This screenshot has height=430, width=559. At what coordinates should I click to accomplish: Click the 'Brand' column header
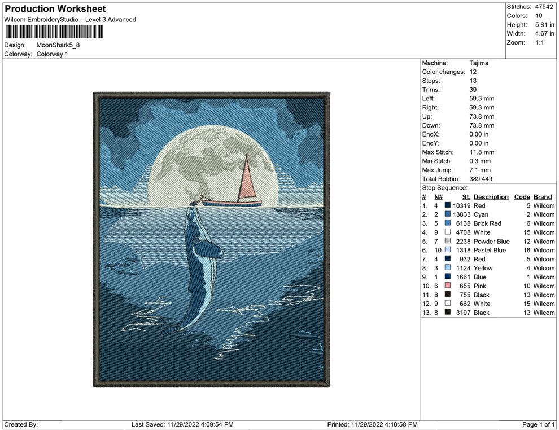click(543, 197)
